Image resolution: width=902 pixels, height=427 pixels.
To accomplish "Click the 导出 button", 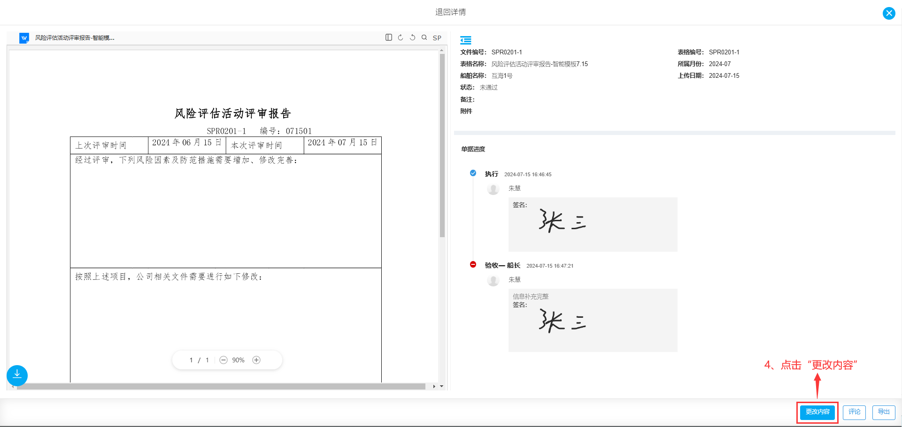I will tap(884, 412).
